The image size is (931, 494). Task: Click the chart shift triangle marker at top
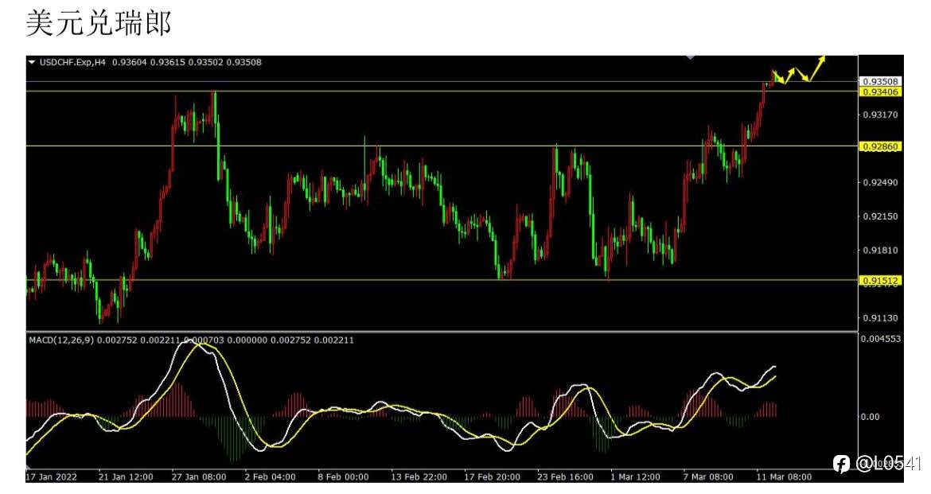pyautogui.click(x=690, y=57)
